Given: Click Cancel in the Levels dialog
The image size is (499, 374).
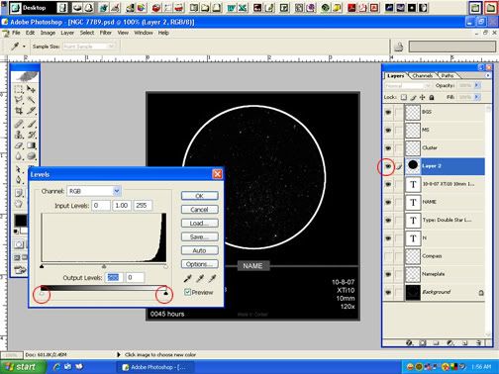Looking at the screenshot, I should click(200, 210).
